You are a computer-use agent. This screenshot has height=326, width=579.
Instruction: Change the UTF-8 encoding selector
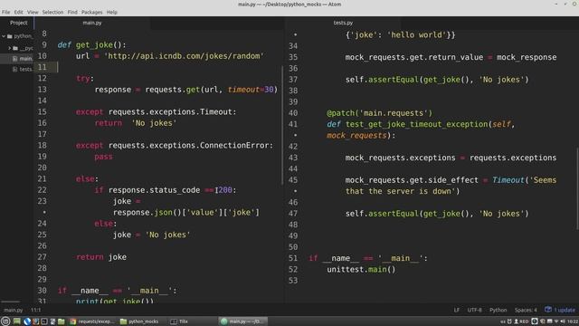474,310
